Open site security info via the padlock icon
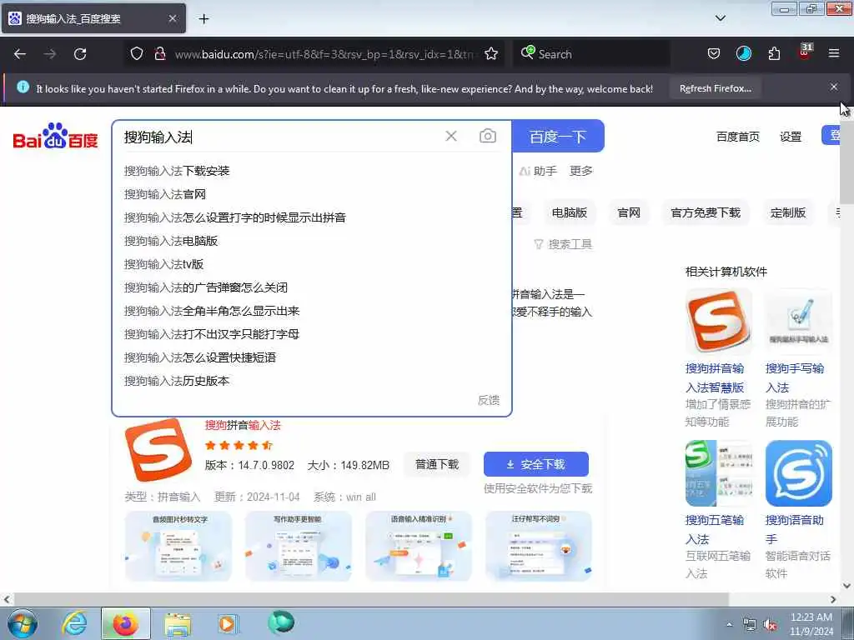The width and height of the screenshot is (854, 640). (159, 53)
